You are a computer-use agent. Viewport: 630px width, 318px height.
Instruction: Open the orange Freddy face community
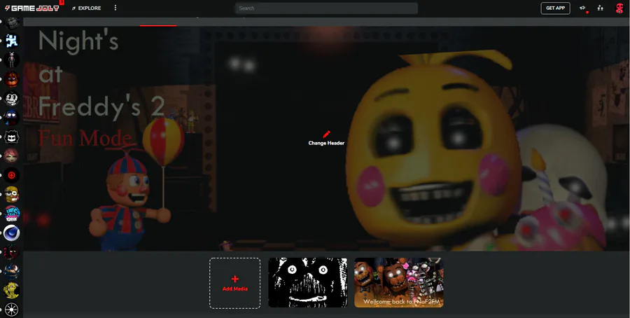click(x=12, y=78)
